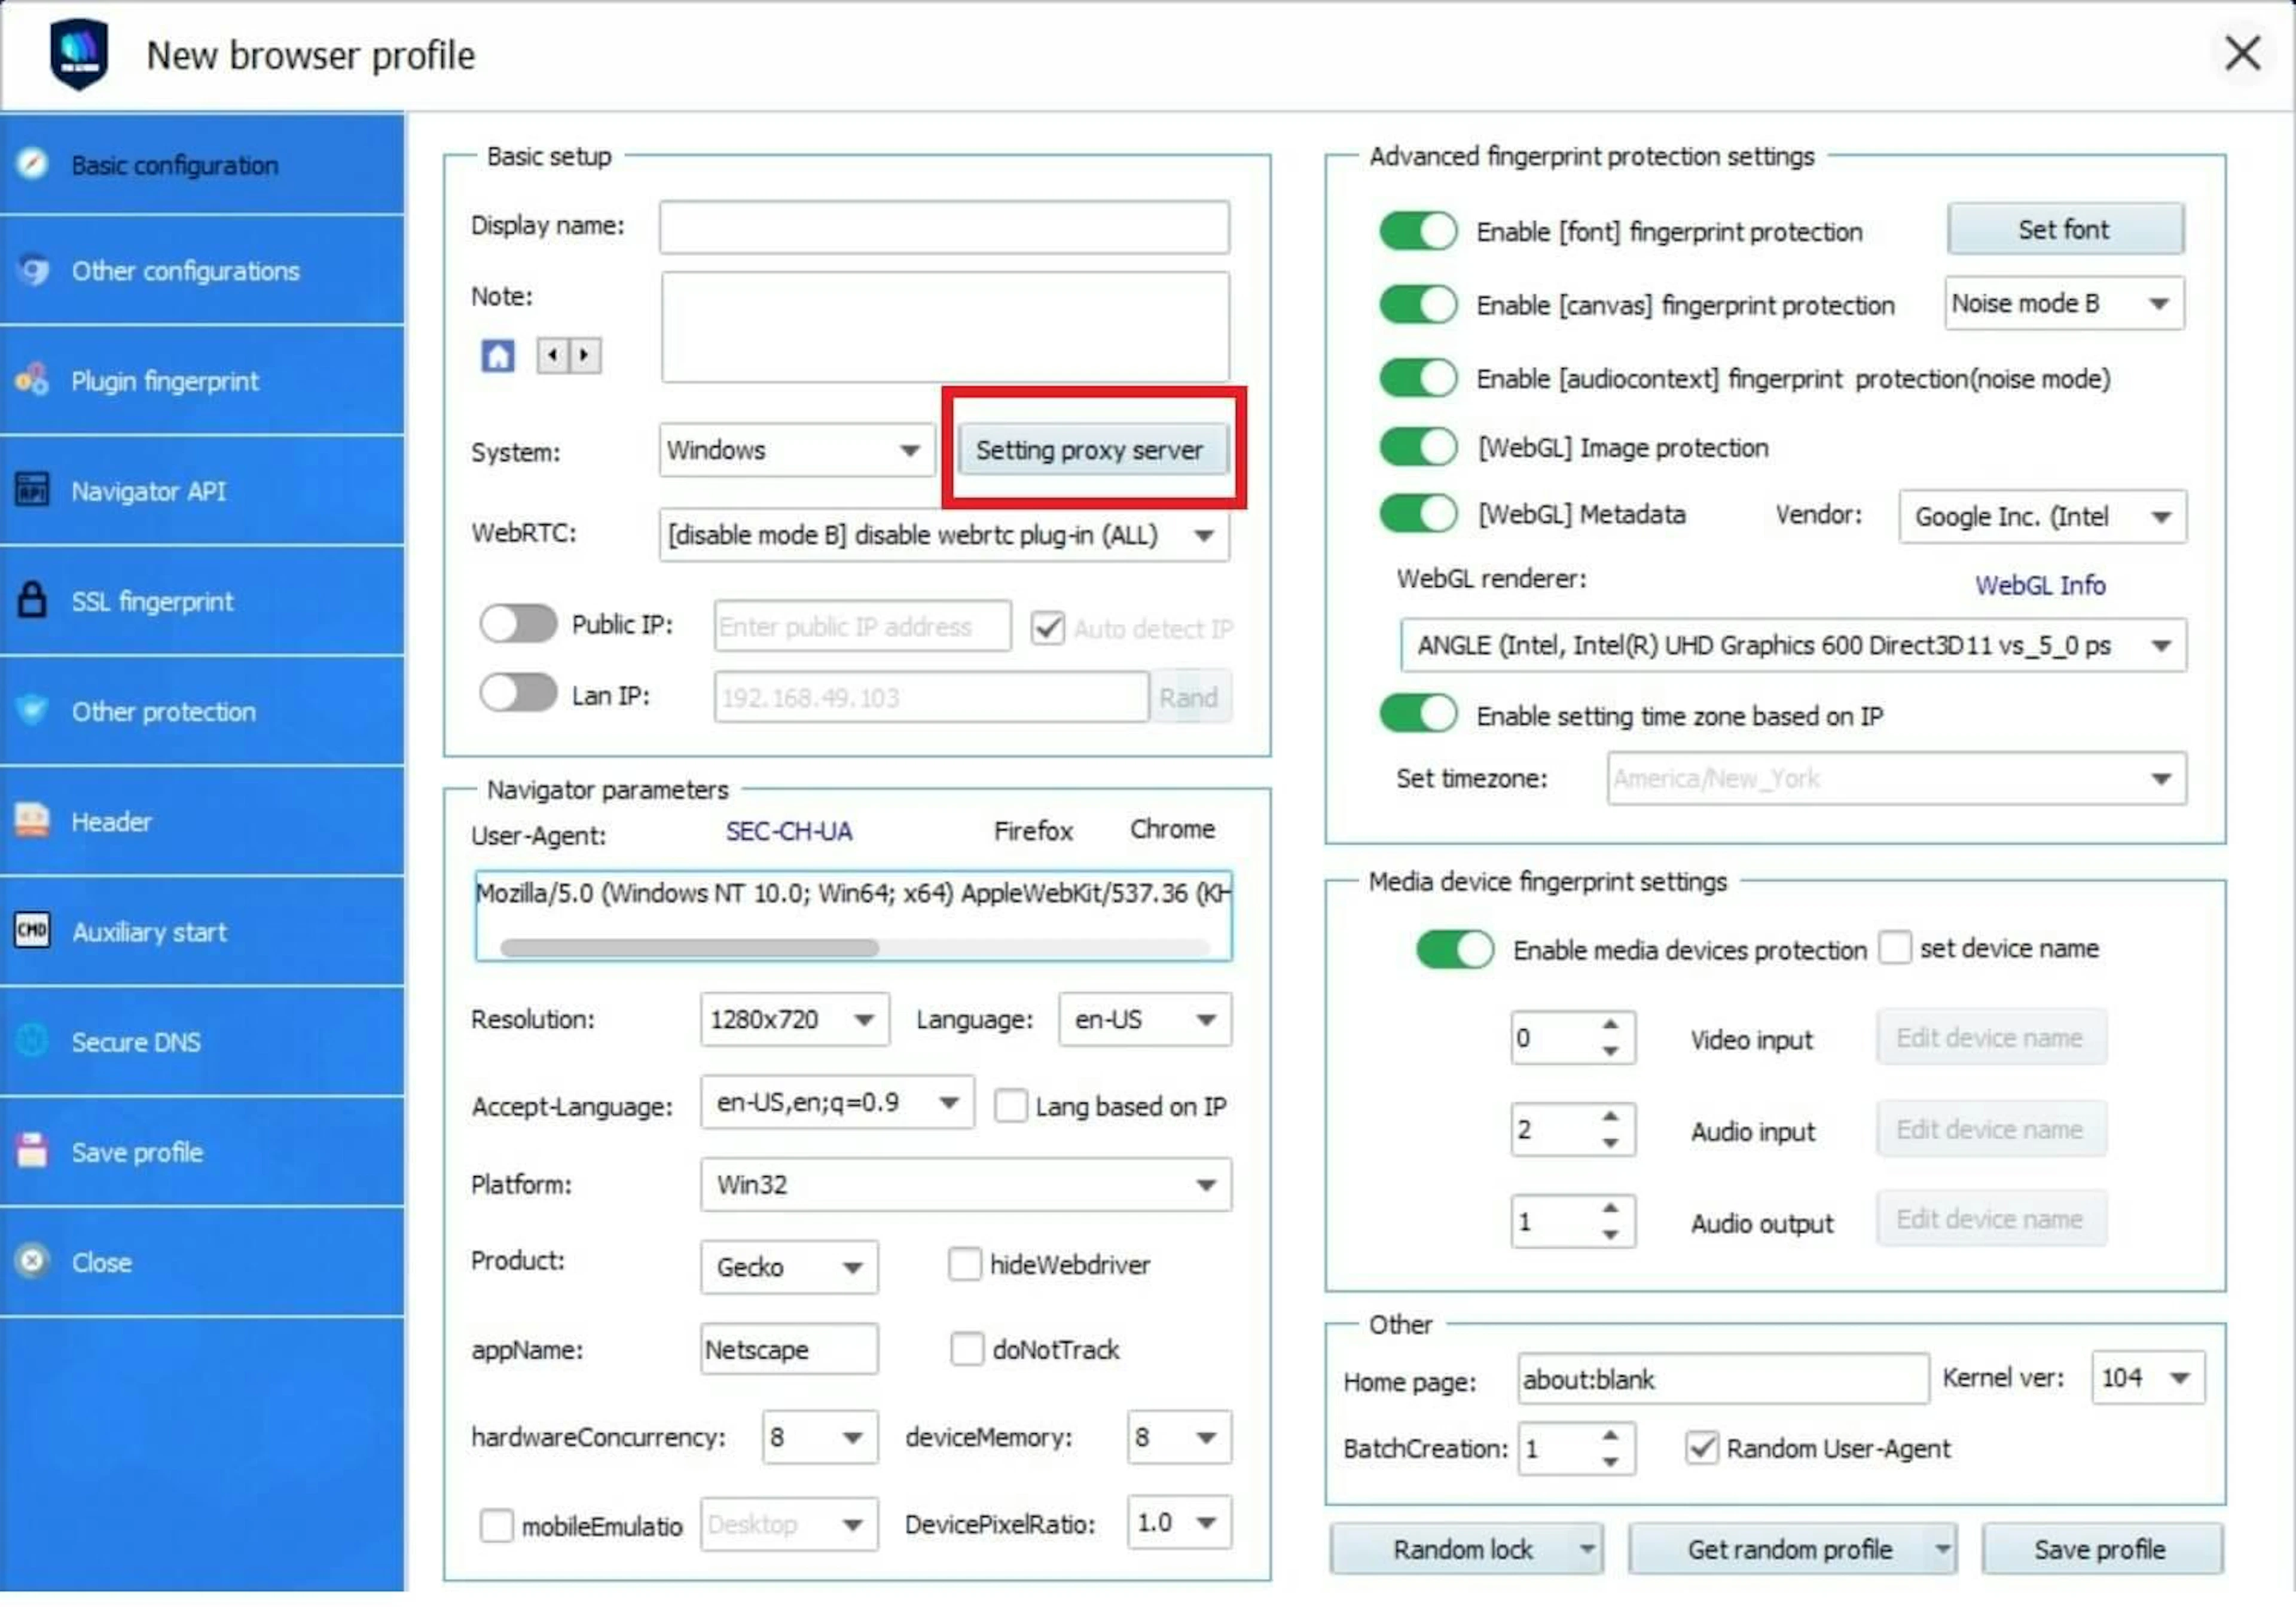Toggle WebGL Image protection switch

coord(1418,447)
